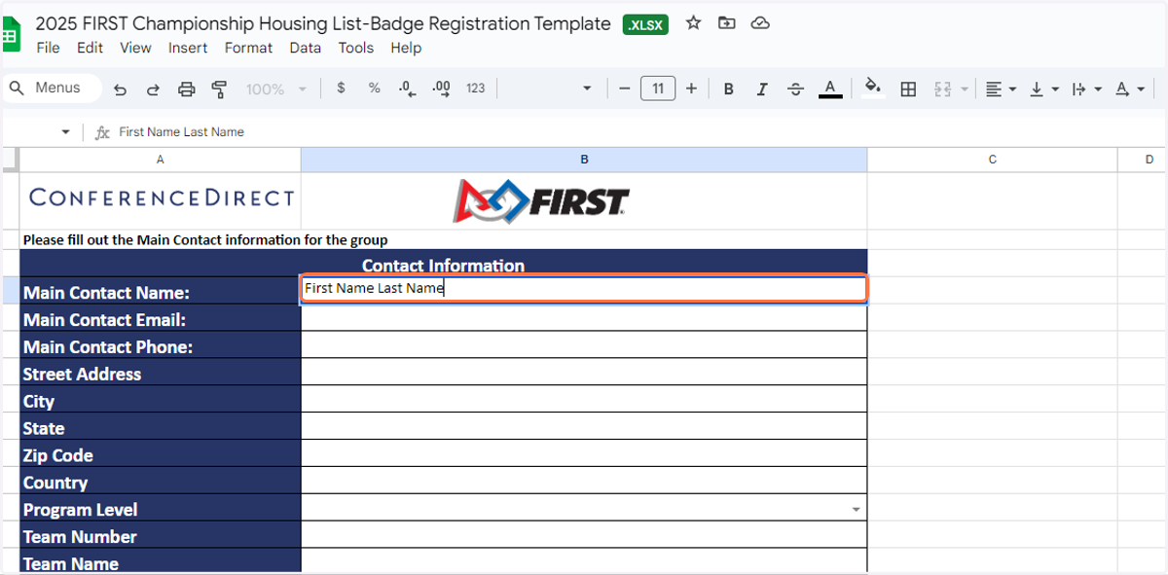Click the font size field showing 11
Screen dimensions: 1168x575
click(x=658, y=89)
